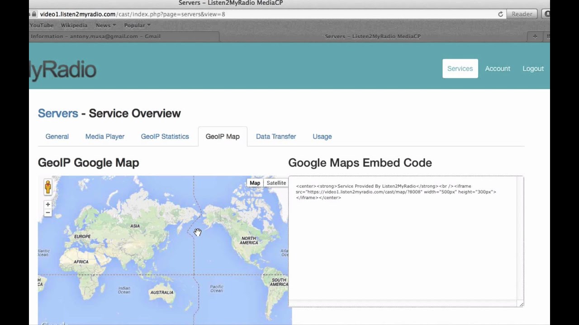
Task: Open the Popular bookmarks dropdown
Action: point(137,25)
